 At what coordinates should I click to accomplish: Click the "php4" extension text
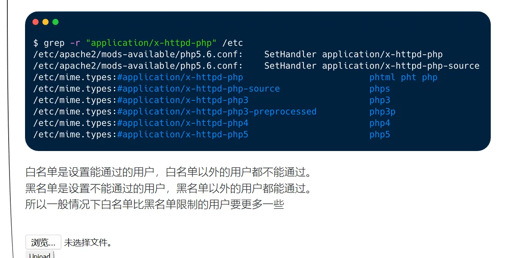[379, 123]
